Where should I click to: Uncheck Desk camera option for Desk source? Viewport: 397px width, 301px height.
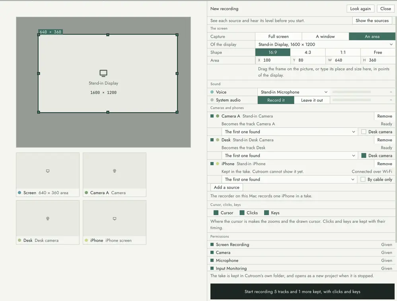pyautogui.click(x=364, y=155)
